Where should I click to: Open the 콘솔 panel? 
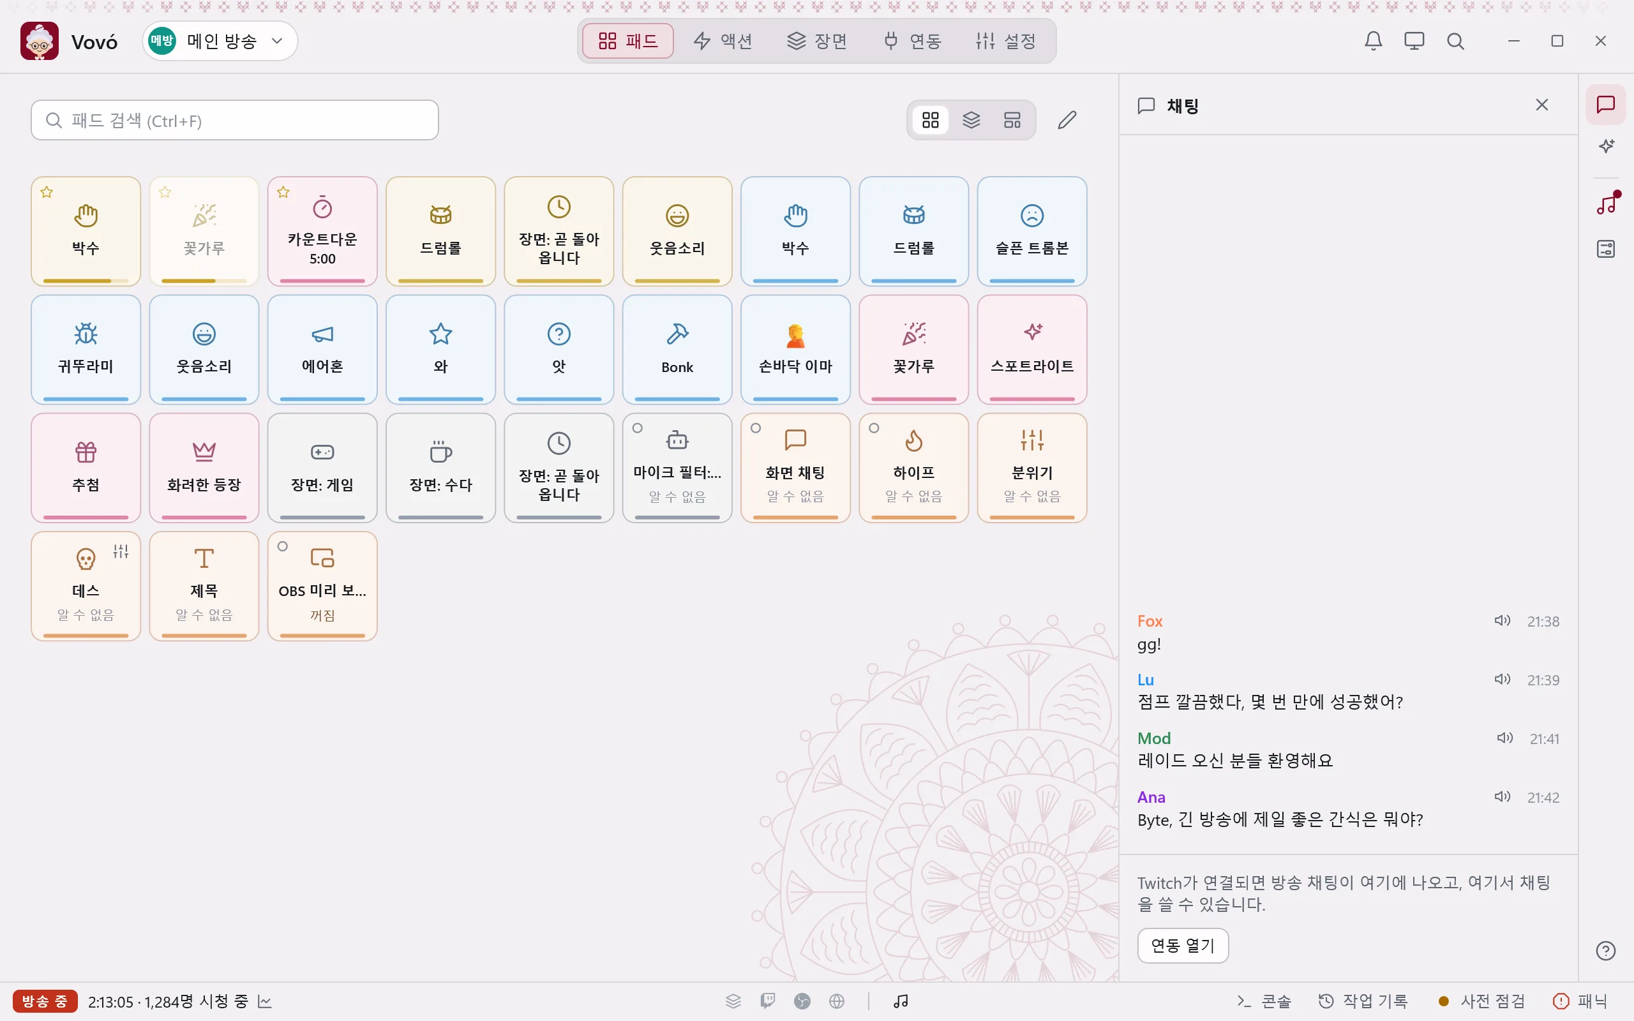coord(1263,1001)
